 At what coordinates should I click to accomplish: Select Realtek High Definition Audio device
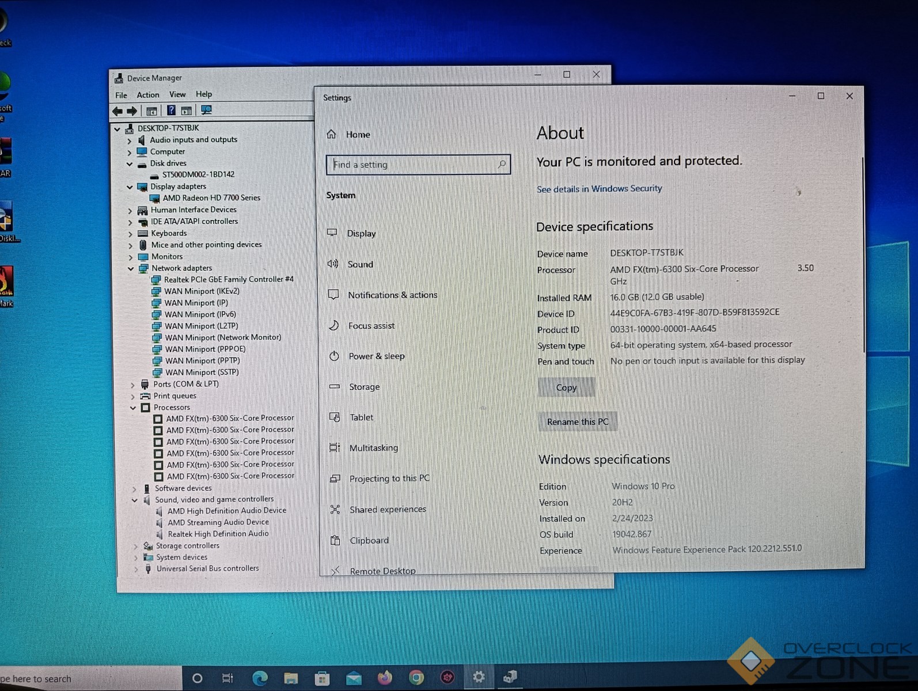coord(218,534)
